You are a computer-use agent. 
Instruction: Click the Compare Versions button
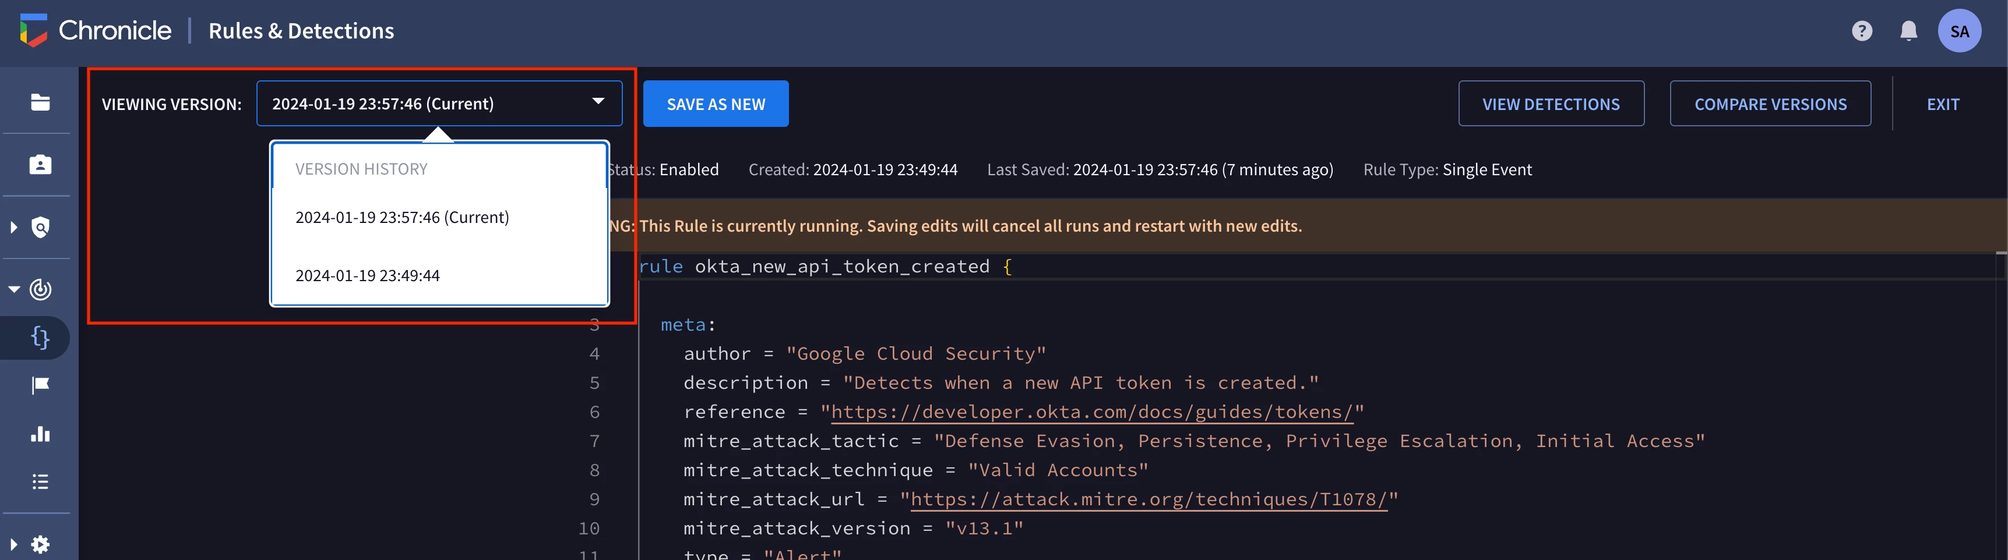point(1770,104)
